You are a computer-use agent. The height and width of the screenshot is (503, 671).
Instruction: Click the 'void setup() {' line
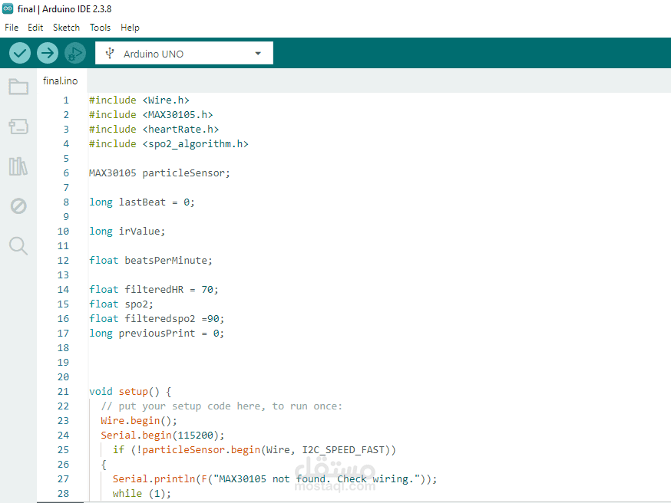(x=130, y=392)
